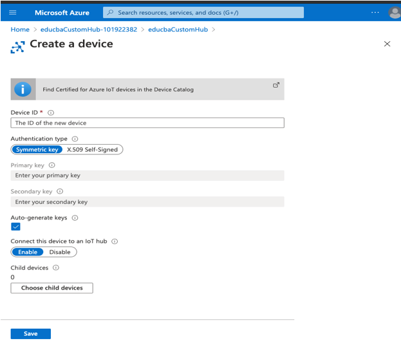Open the user account avatar
Screen dimensions: 401x343
click(x=395, y=12)
